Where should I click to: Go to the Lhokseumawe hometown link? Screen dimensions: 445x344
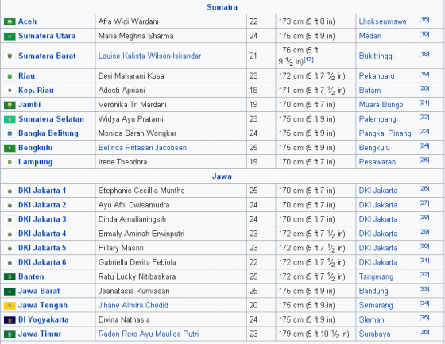tap(382, 21)
